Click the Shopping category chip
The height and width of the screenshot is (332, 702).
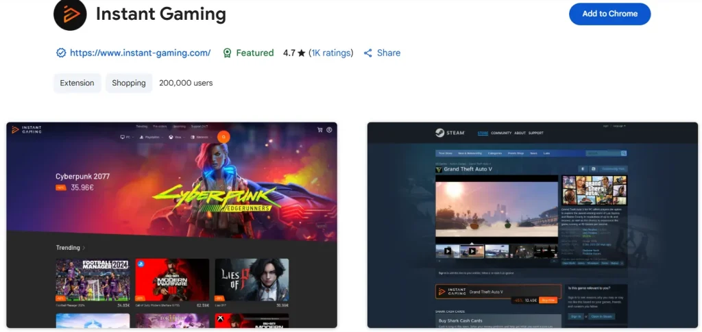[x=128, y=83]
